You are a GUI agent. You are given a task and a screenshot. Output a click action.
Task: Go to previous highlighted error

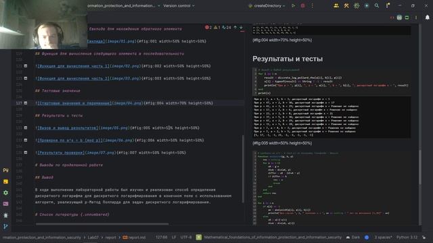coord(235,27)
